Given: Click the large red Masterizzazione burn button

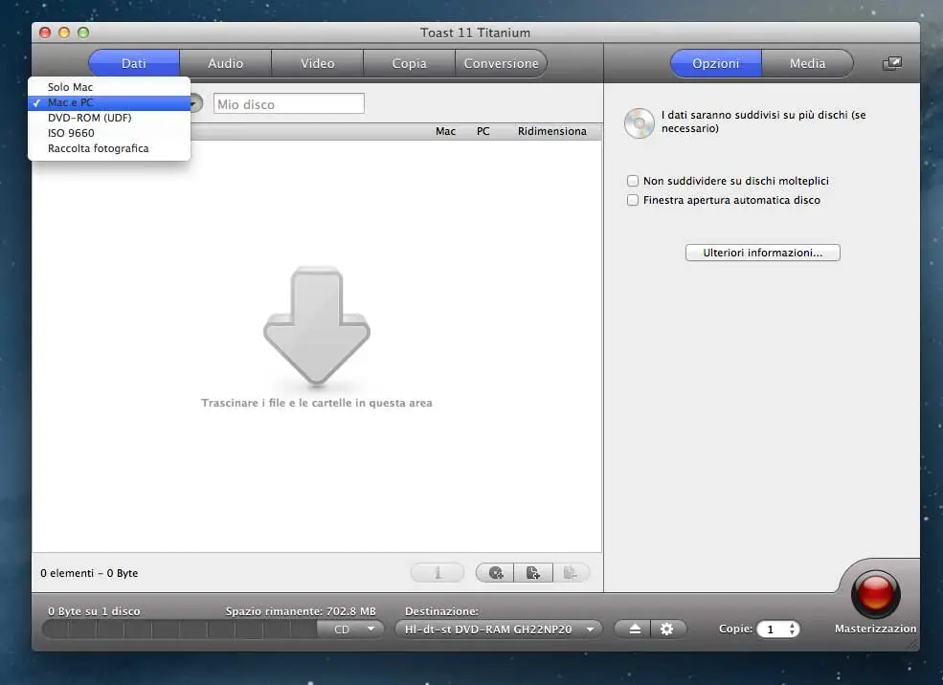Looking at the screenshot, I should pos(874,593).
